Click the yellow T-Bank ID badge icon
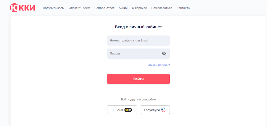This screenshot has width=267, height=126. (128, 110)
